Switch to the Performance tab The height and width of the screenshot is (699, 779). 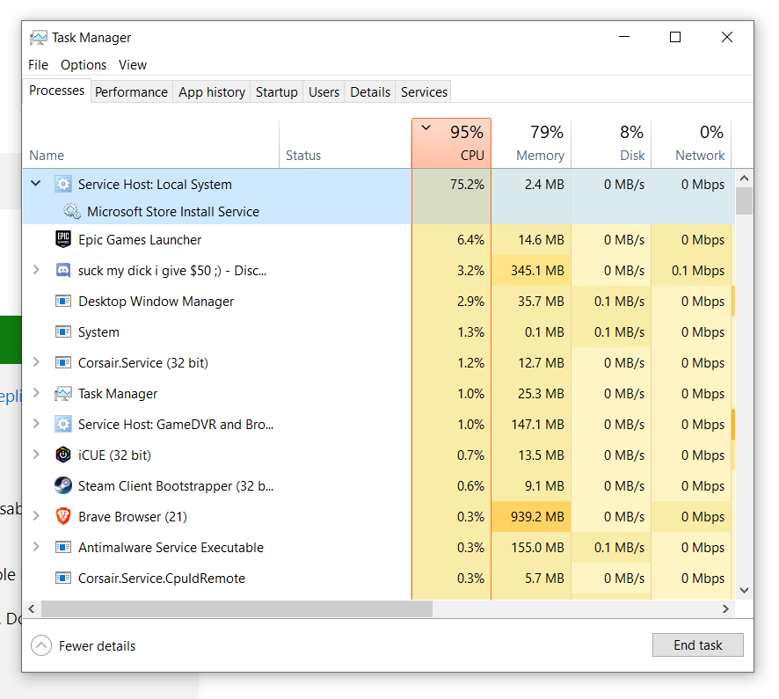(x=131, y=92)
